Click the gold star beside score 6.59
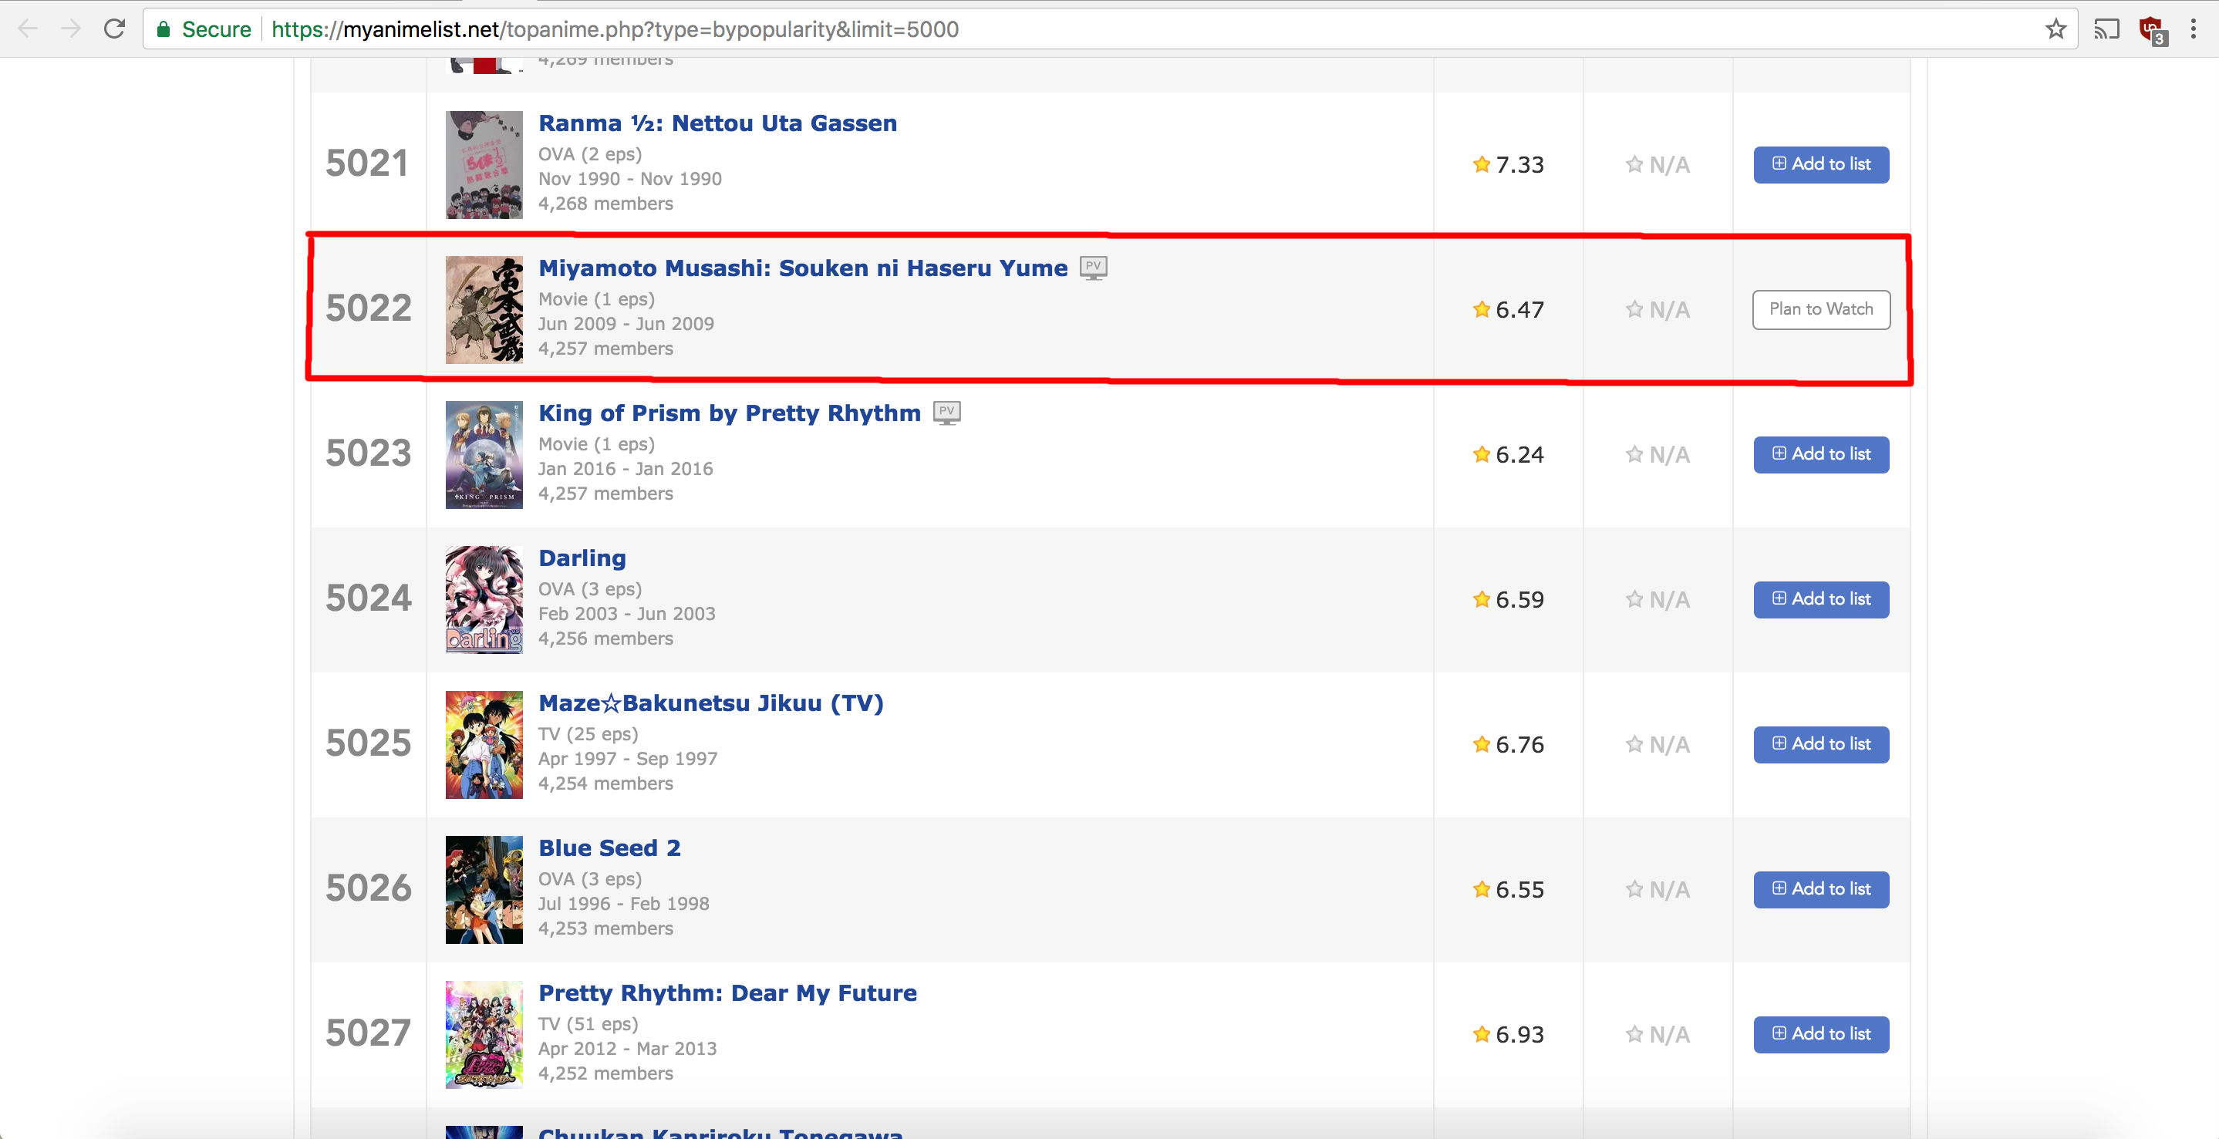Image resolution: width=2219 pixels, height=1139 pixels. (1481, 598)
